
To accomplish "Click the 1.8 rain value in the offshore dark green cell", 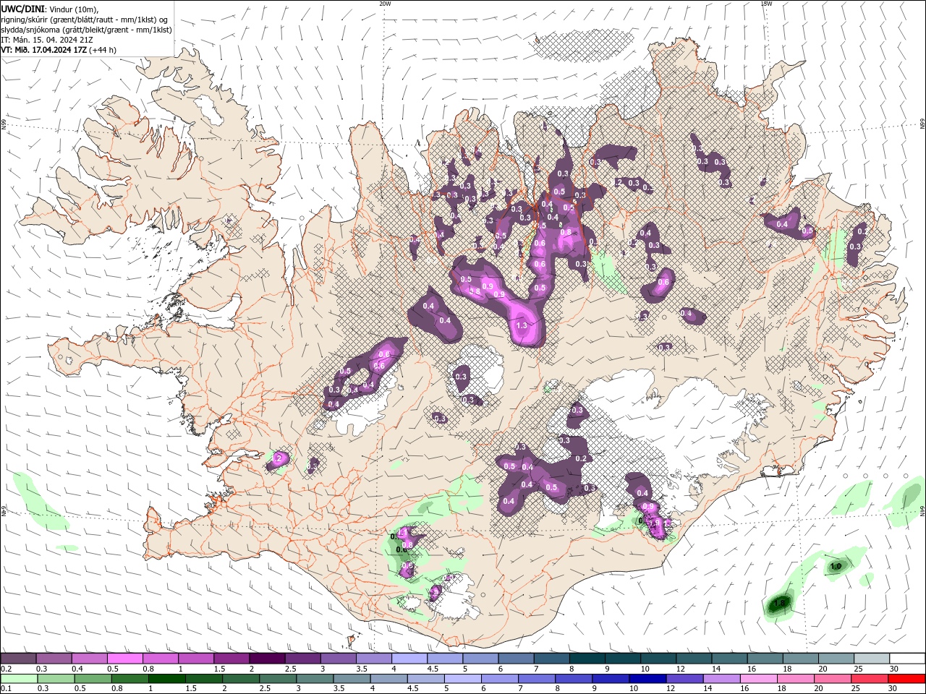I will point(780,603).
